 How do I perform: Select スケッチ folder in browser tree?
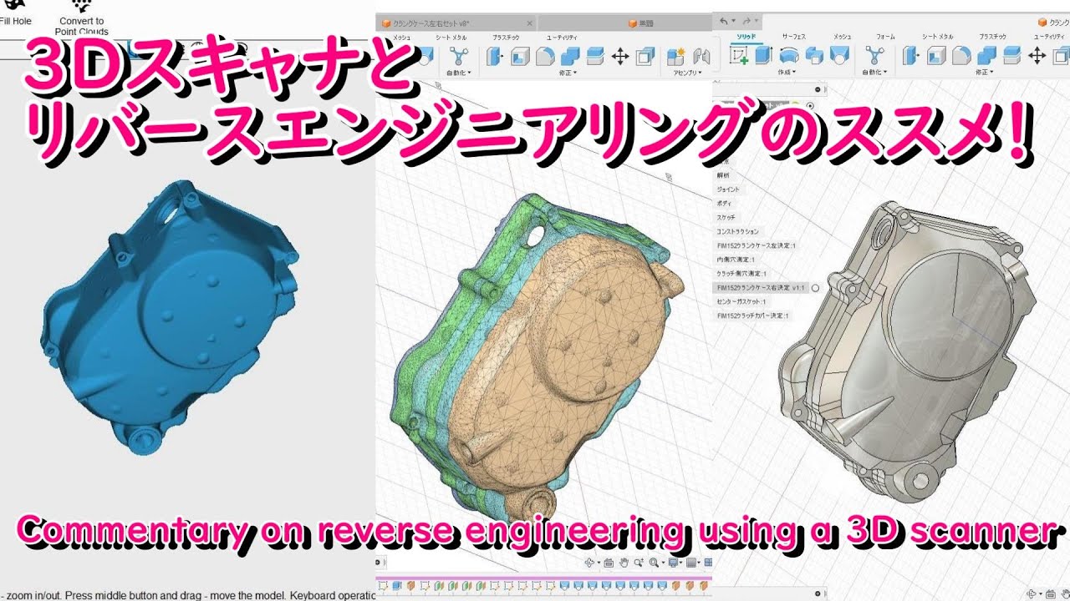[726, 218]
